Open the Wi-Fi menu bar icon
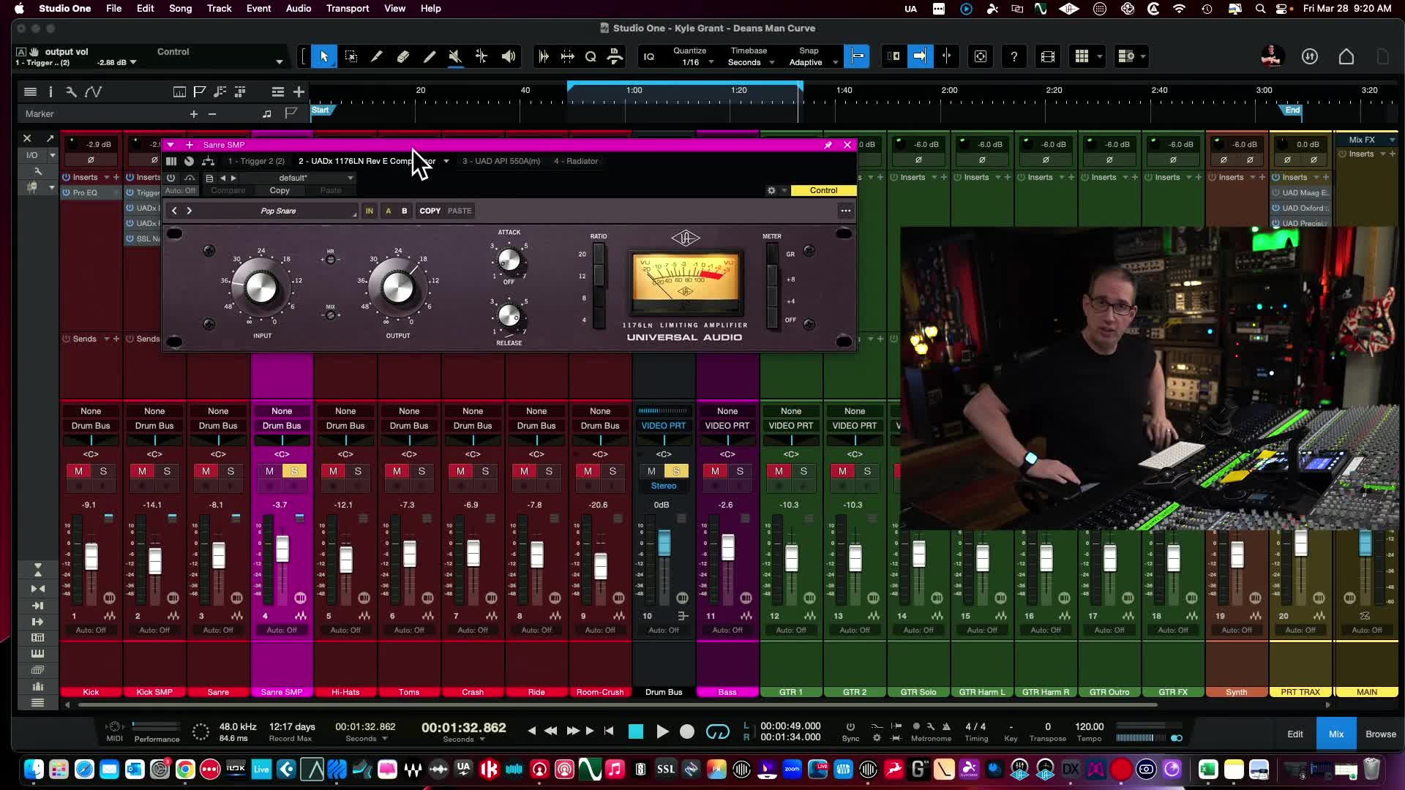The height and width of the screenshot is (790, 1405). tap(1179, 9)
